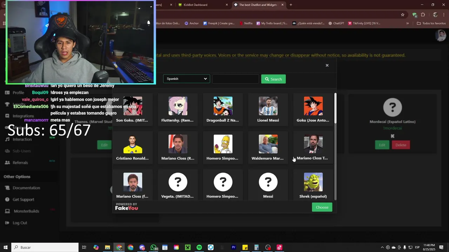
Task: Pick the Fluttershy voice card
Action: click(x=178, y=110)
